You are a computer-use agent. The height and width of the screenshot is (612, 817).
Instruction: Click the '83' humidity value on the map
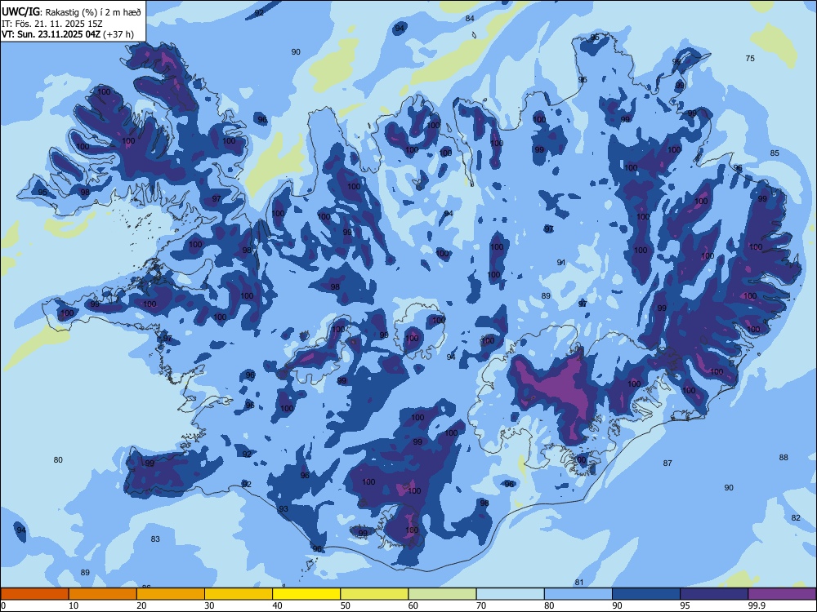point(155,539)
